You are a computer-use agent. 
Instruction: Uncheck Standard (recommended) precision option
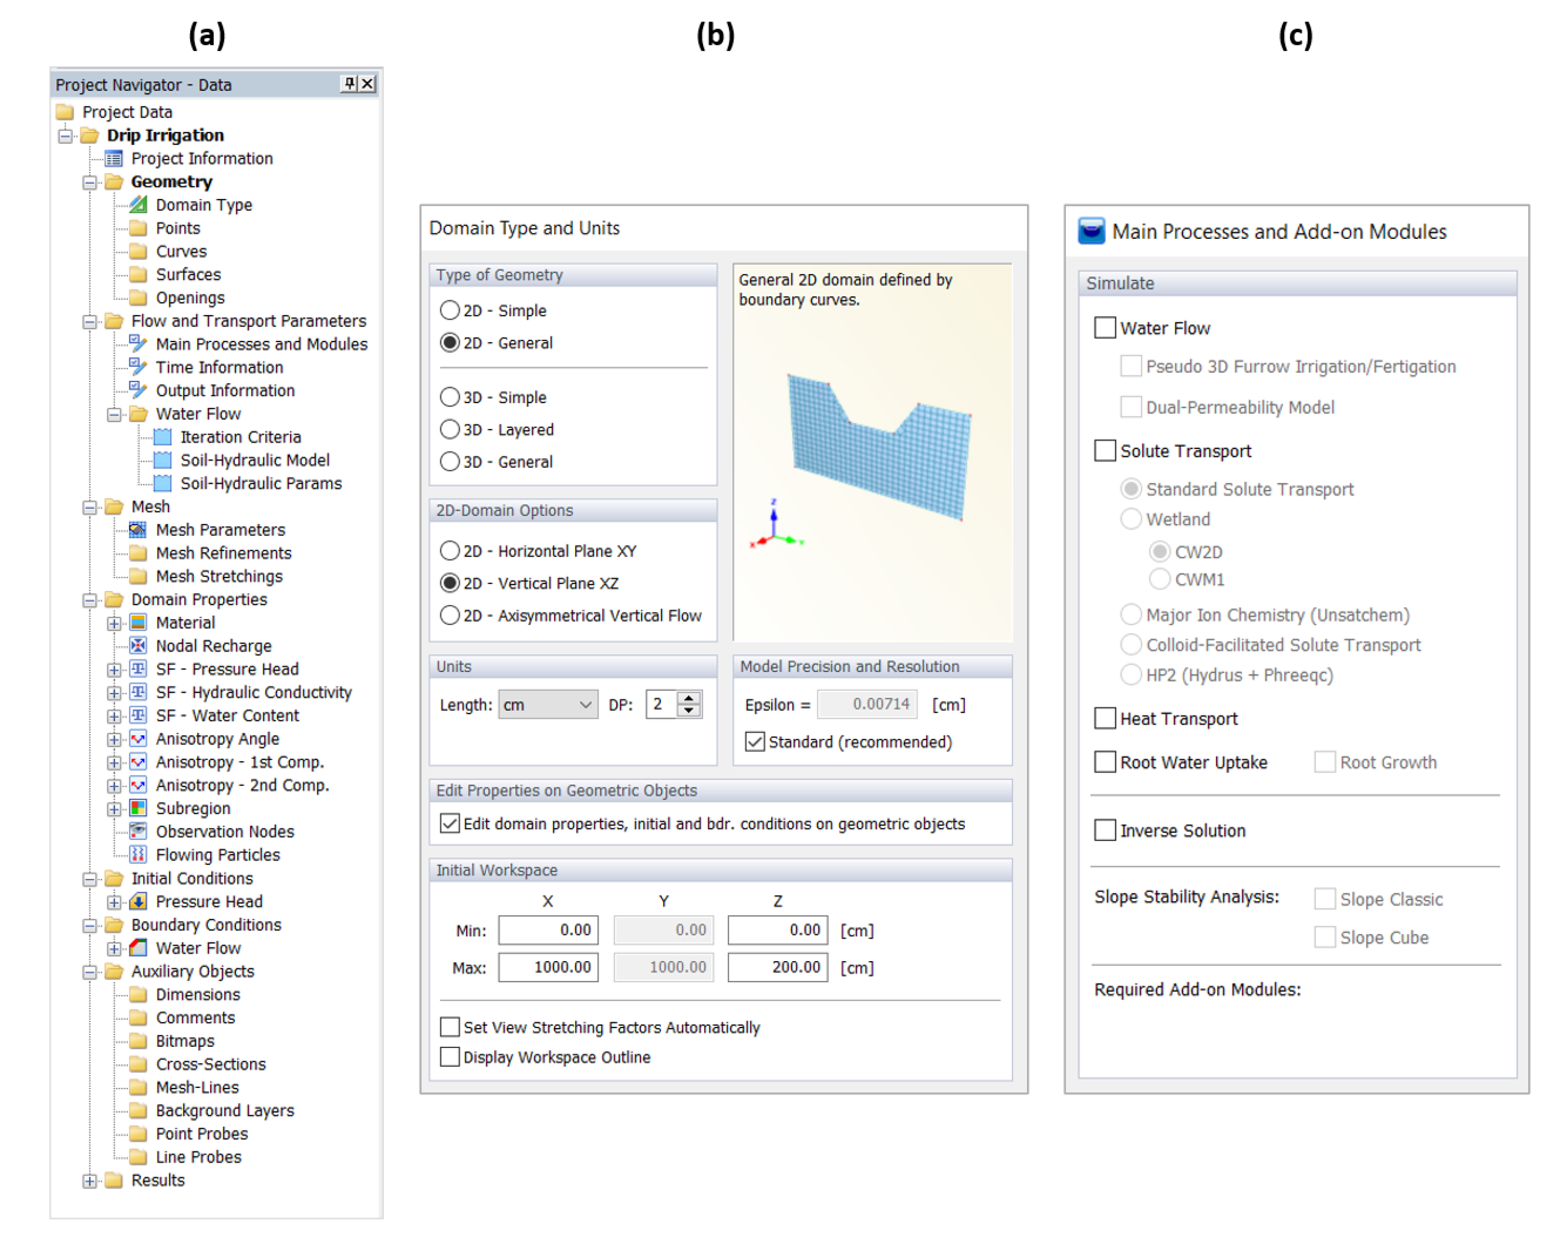click(x=755, y=742)
